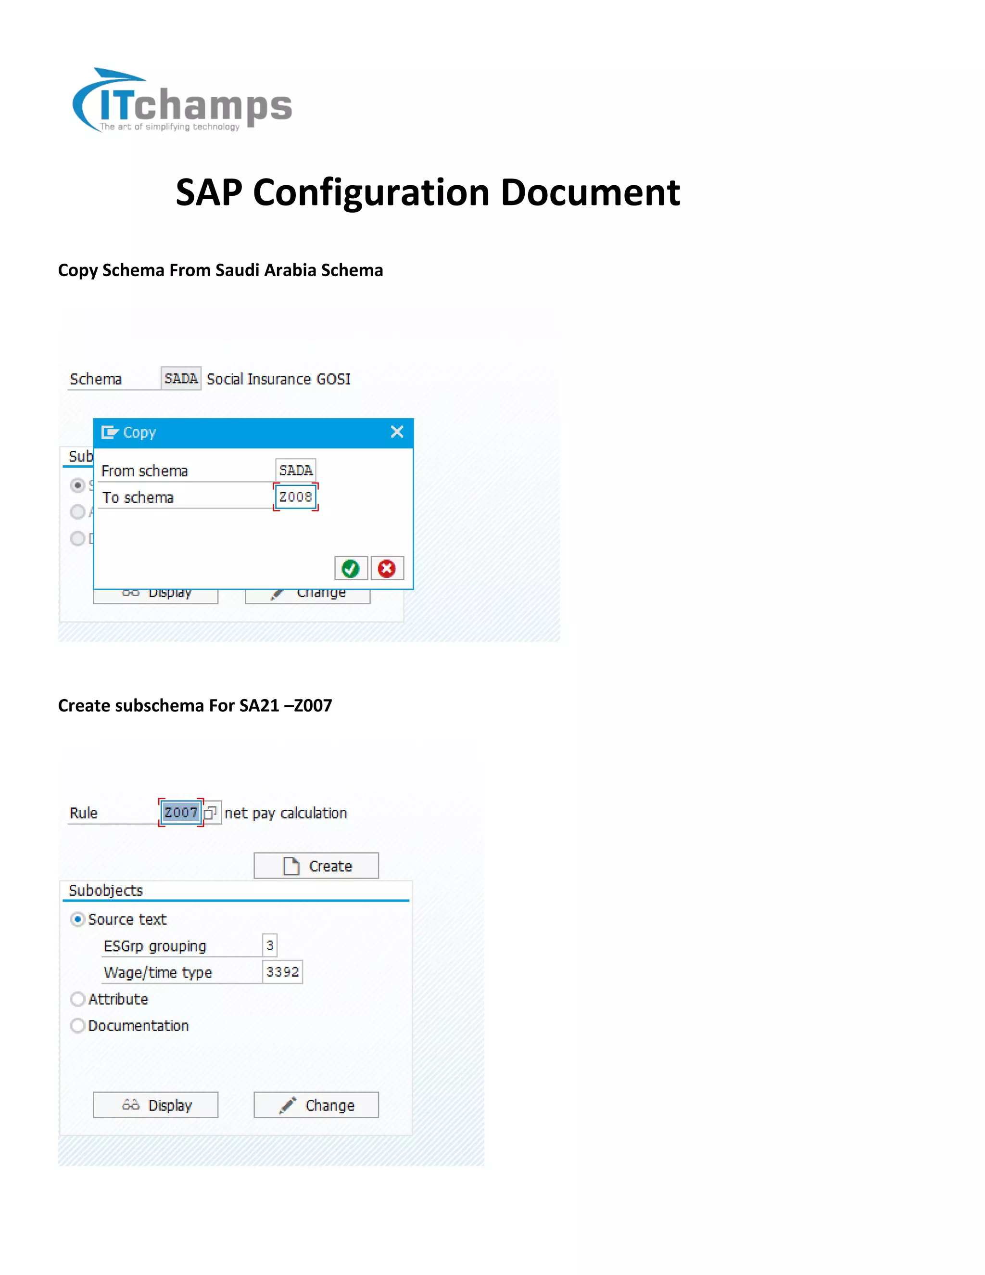This screenshot has height=1275, width=985.
Task: Click the ITchamps logo
Action: pyautogui.click(x=181, y=102)
